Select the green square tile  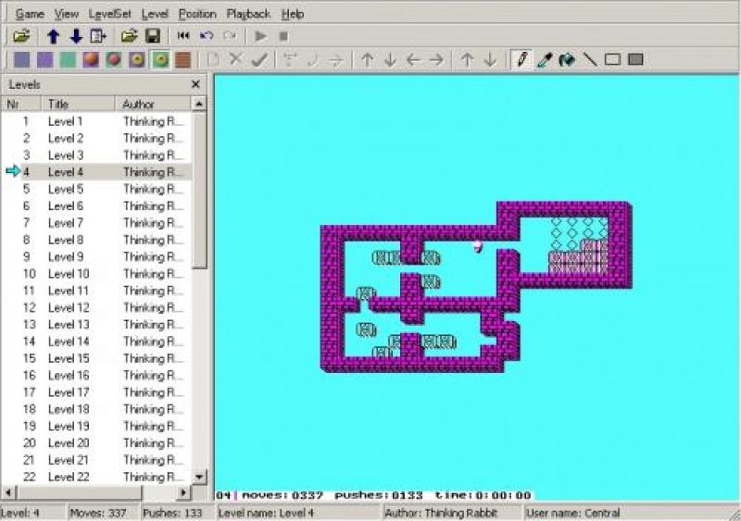point(68,60)
